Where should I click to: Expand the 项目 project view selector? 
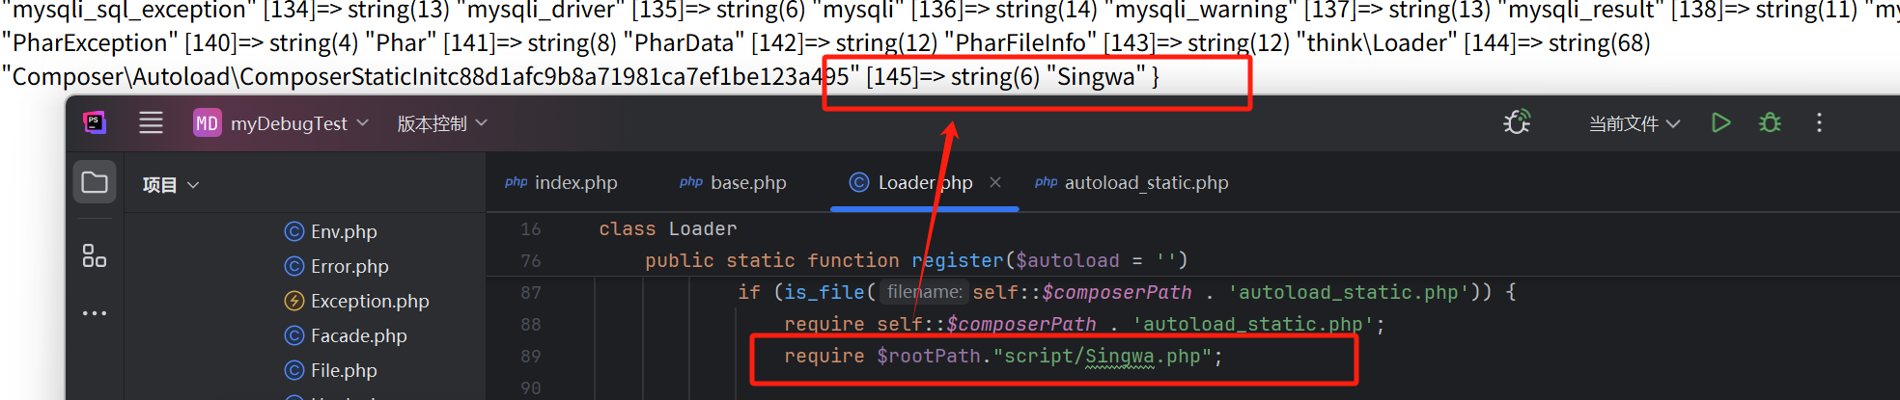[171, 185]
